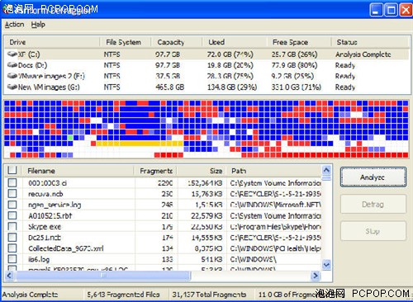
Task: Click the 72.0 GB used value for C:
Action: 230,54
